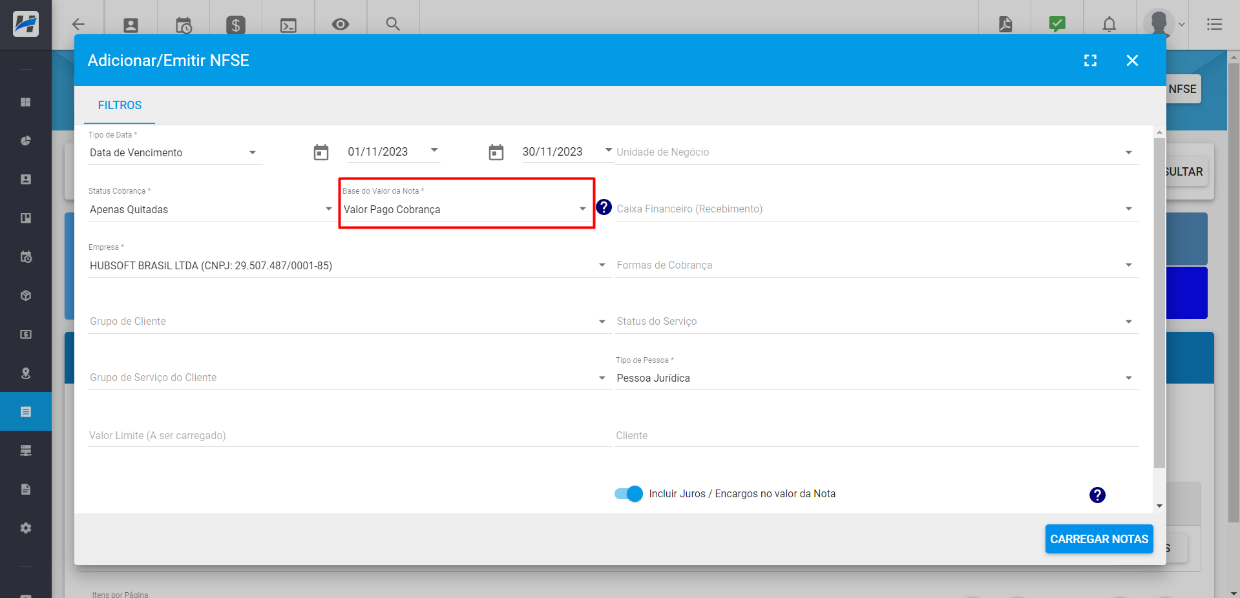Viewport: 1240px width, 598px height.
Task: Click the Cliente input field
Action: pos(876,435)
